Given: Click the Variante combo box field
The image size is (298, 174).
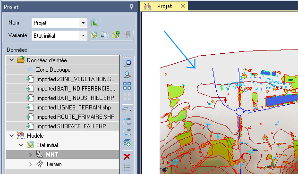Looking at the screenshot, I should [x=60, y=36].
